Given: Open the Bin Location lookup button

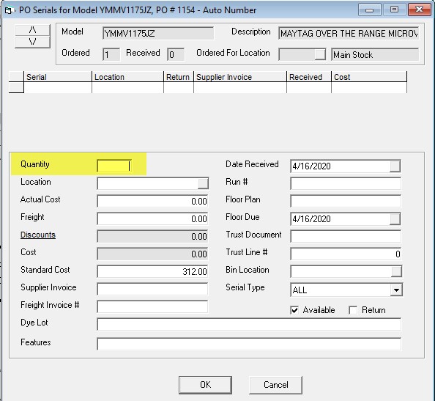Looking at the screenshot, I should [x=396, y=271].
